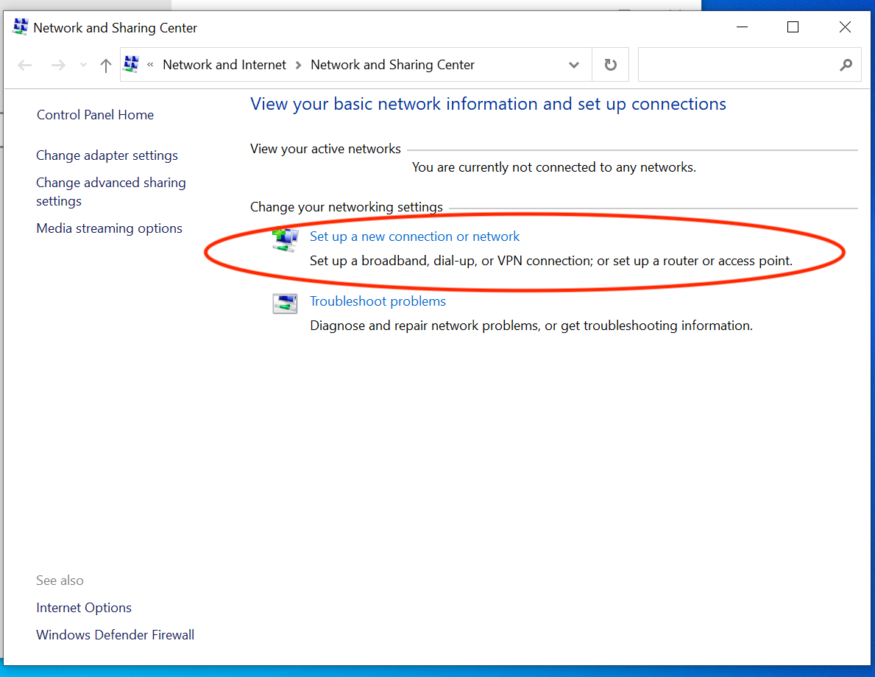Viewport: 875px width, 677px height.
Task: Click inside the Control Panel search box
Action: 736,65
